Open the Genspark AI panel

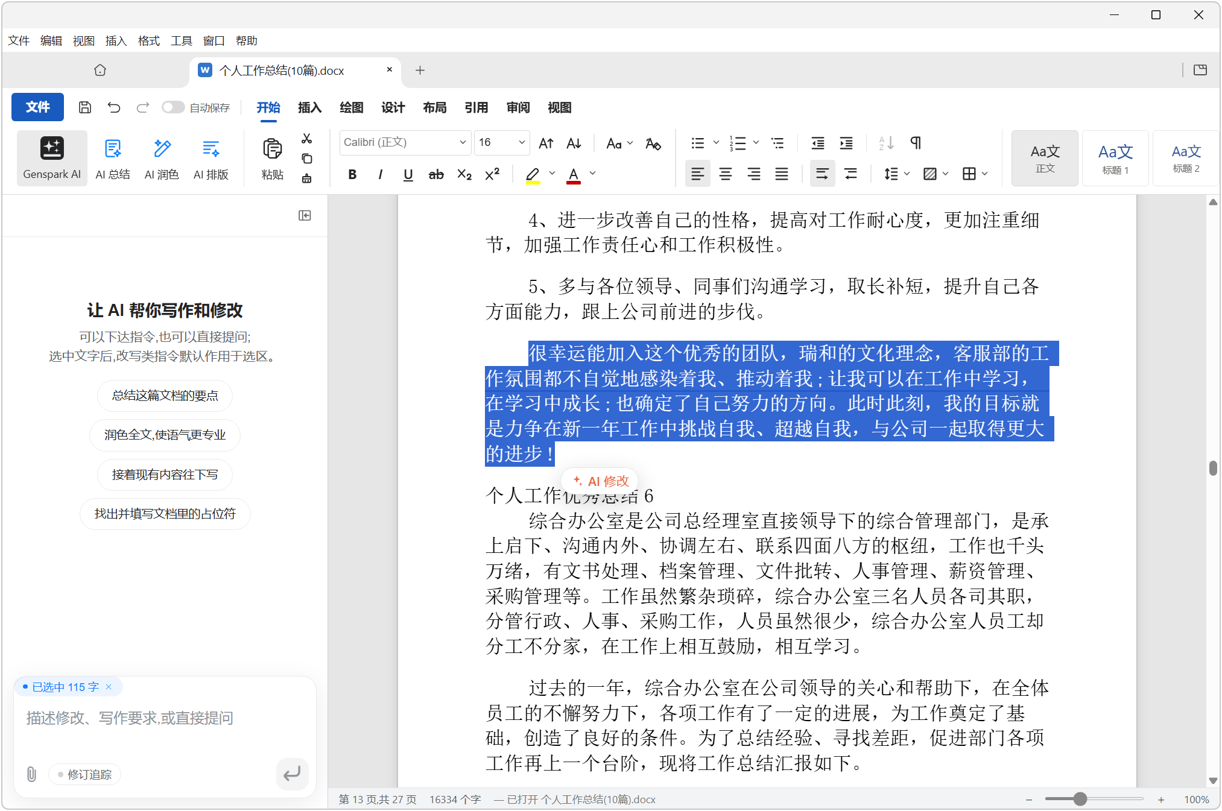point(52,158)
